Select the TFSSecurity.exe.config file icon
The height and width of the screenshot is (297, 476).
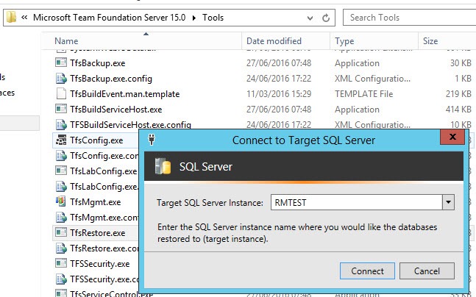61,279
